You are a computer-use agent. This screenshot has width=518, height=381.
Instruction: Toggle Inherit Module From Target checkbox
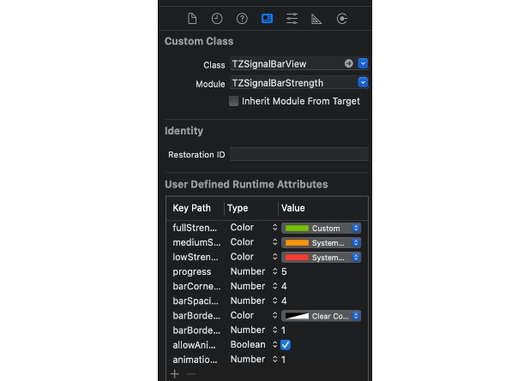(x=233, y=101)
